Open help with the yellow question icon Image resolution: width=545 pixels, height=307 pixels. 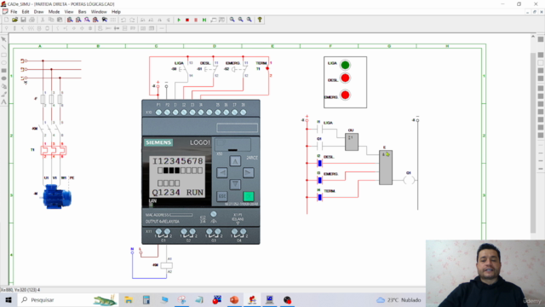click(260, 20)
